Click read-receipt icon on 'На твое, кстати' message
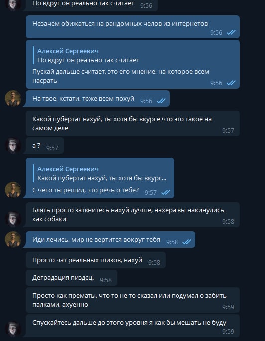Viewport: 265px width, 341px height. (x=161, y=101)
